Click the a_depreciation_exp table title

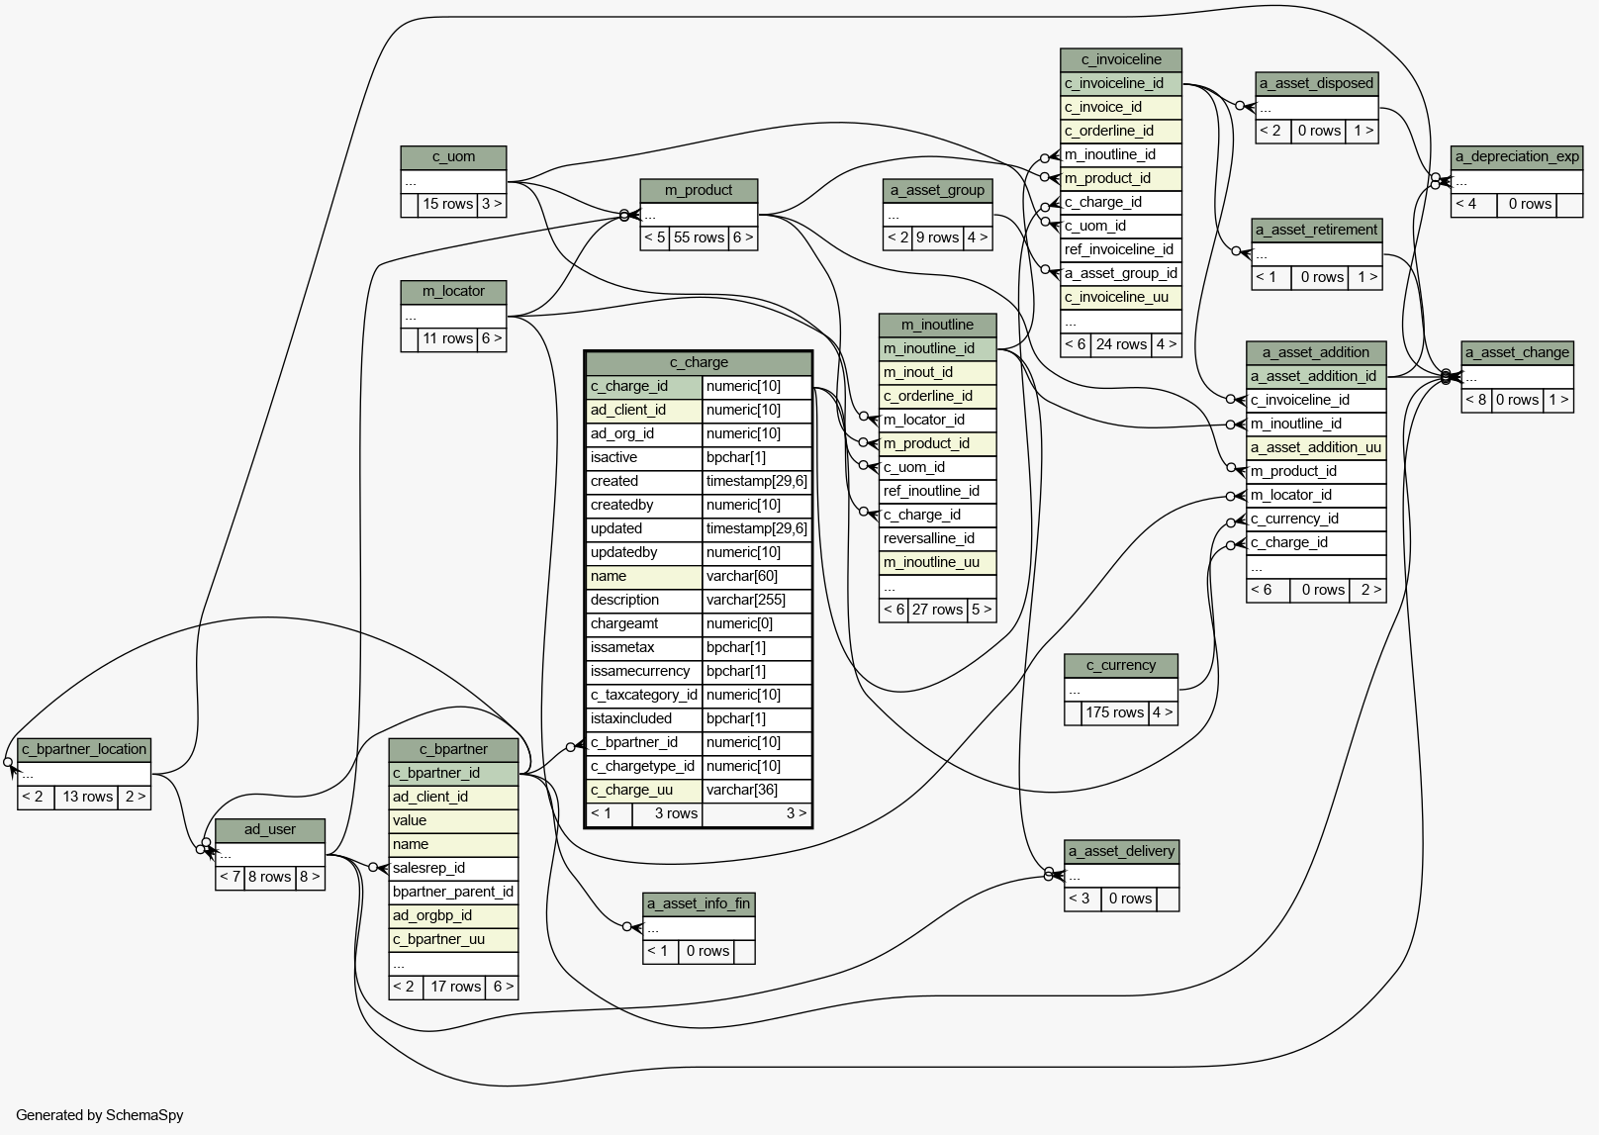coord(1517,156)
